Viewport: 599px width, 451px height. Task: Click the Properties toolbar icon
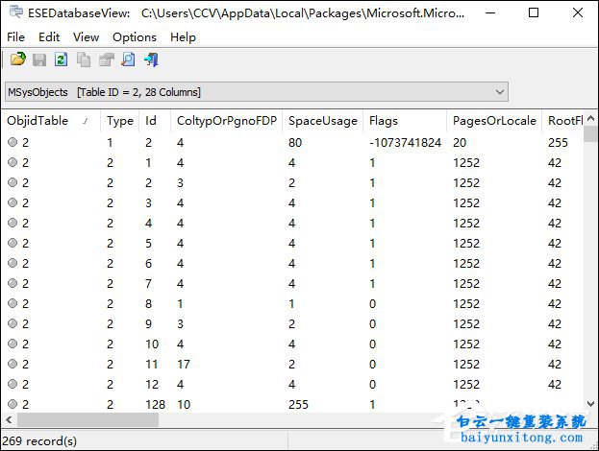coord(106,59)
